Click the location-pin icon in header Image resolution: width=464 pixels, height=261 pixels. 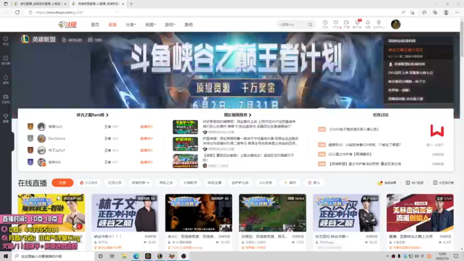[x=379, y=23]
